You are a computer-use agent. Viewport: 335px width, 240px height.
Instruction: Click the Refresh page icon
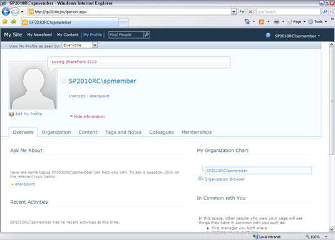(x=242, y=11)
